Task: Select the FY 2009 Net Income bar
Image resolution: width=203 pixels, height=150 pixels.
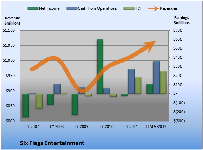Action: coord(75,104)
